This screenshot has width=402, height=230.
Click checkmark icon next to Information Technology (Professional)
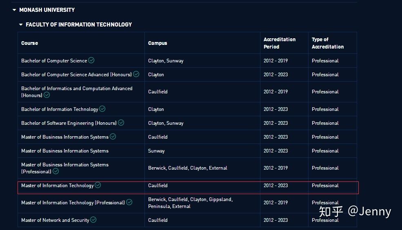pyautogui.click(x=129, y=202)
